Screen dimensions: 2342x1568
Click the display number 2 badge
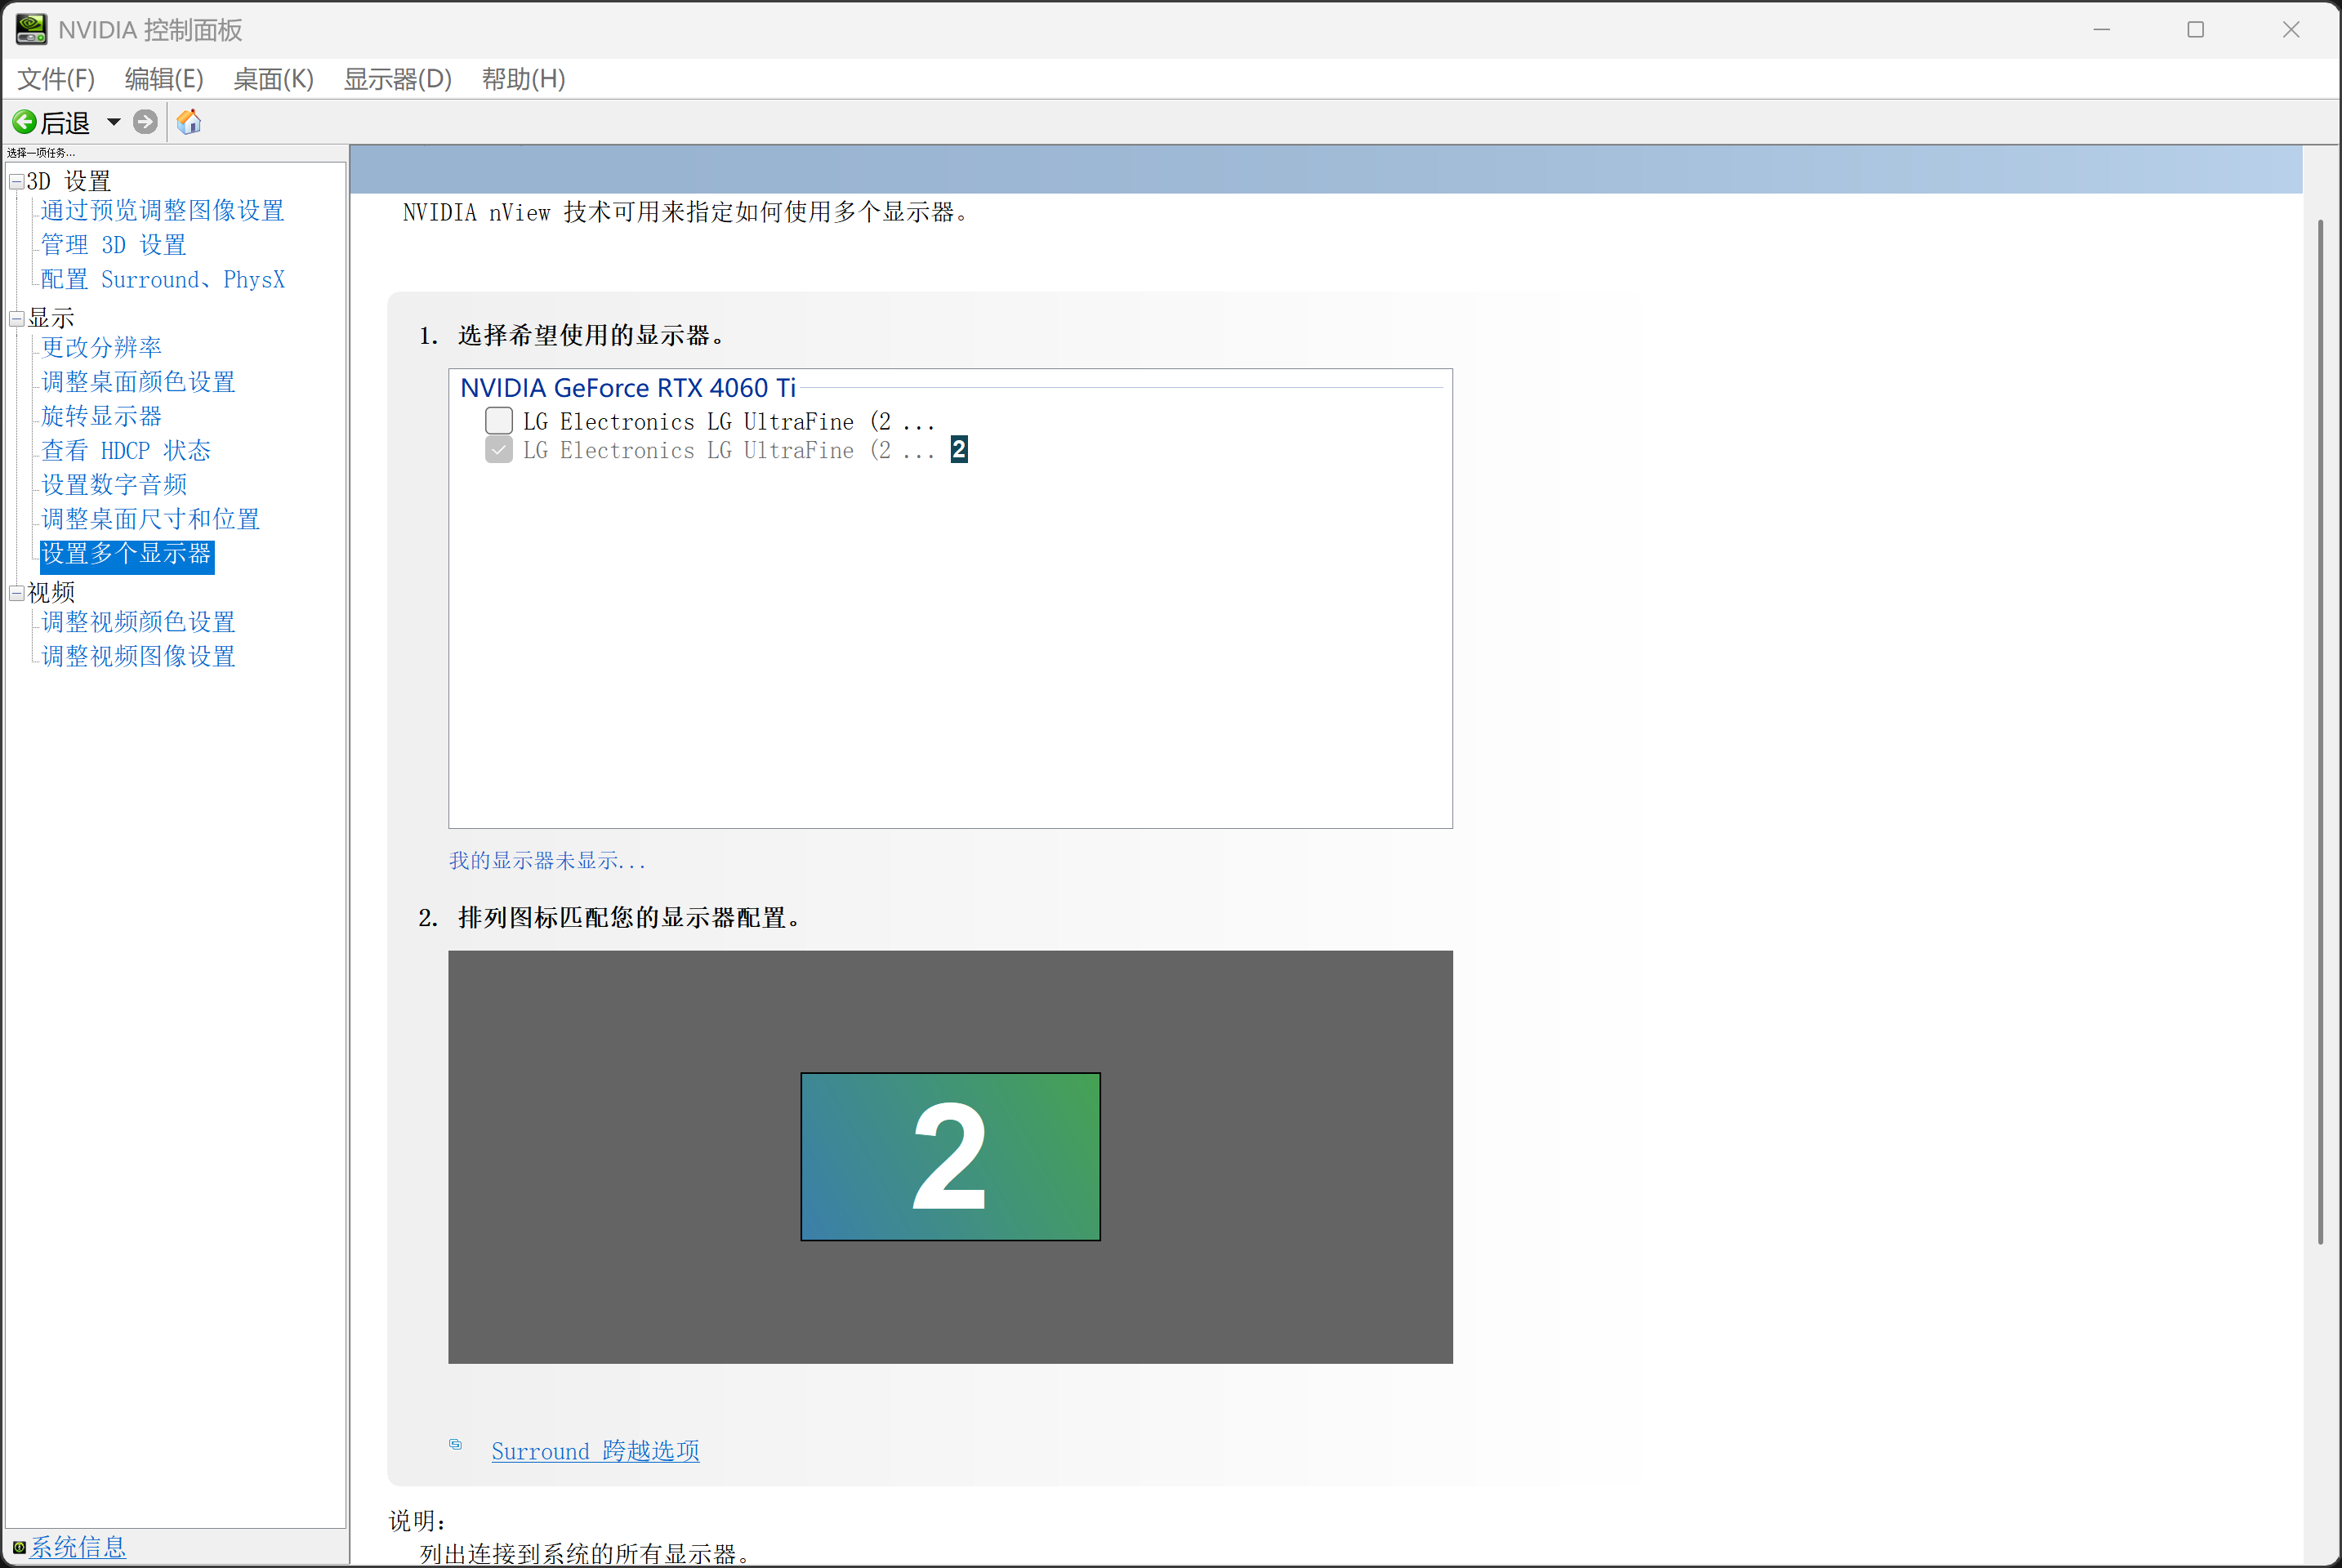pos(958,450)
